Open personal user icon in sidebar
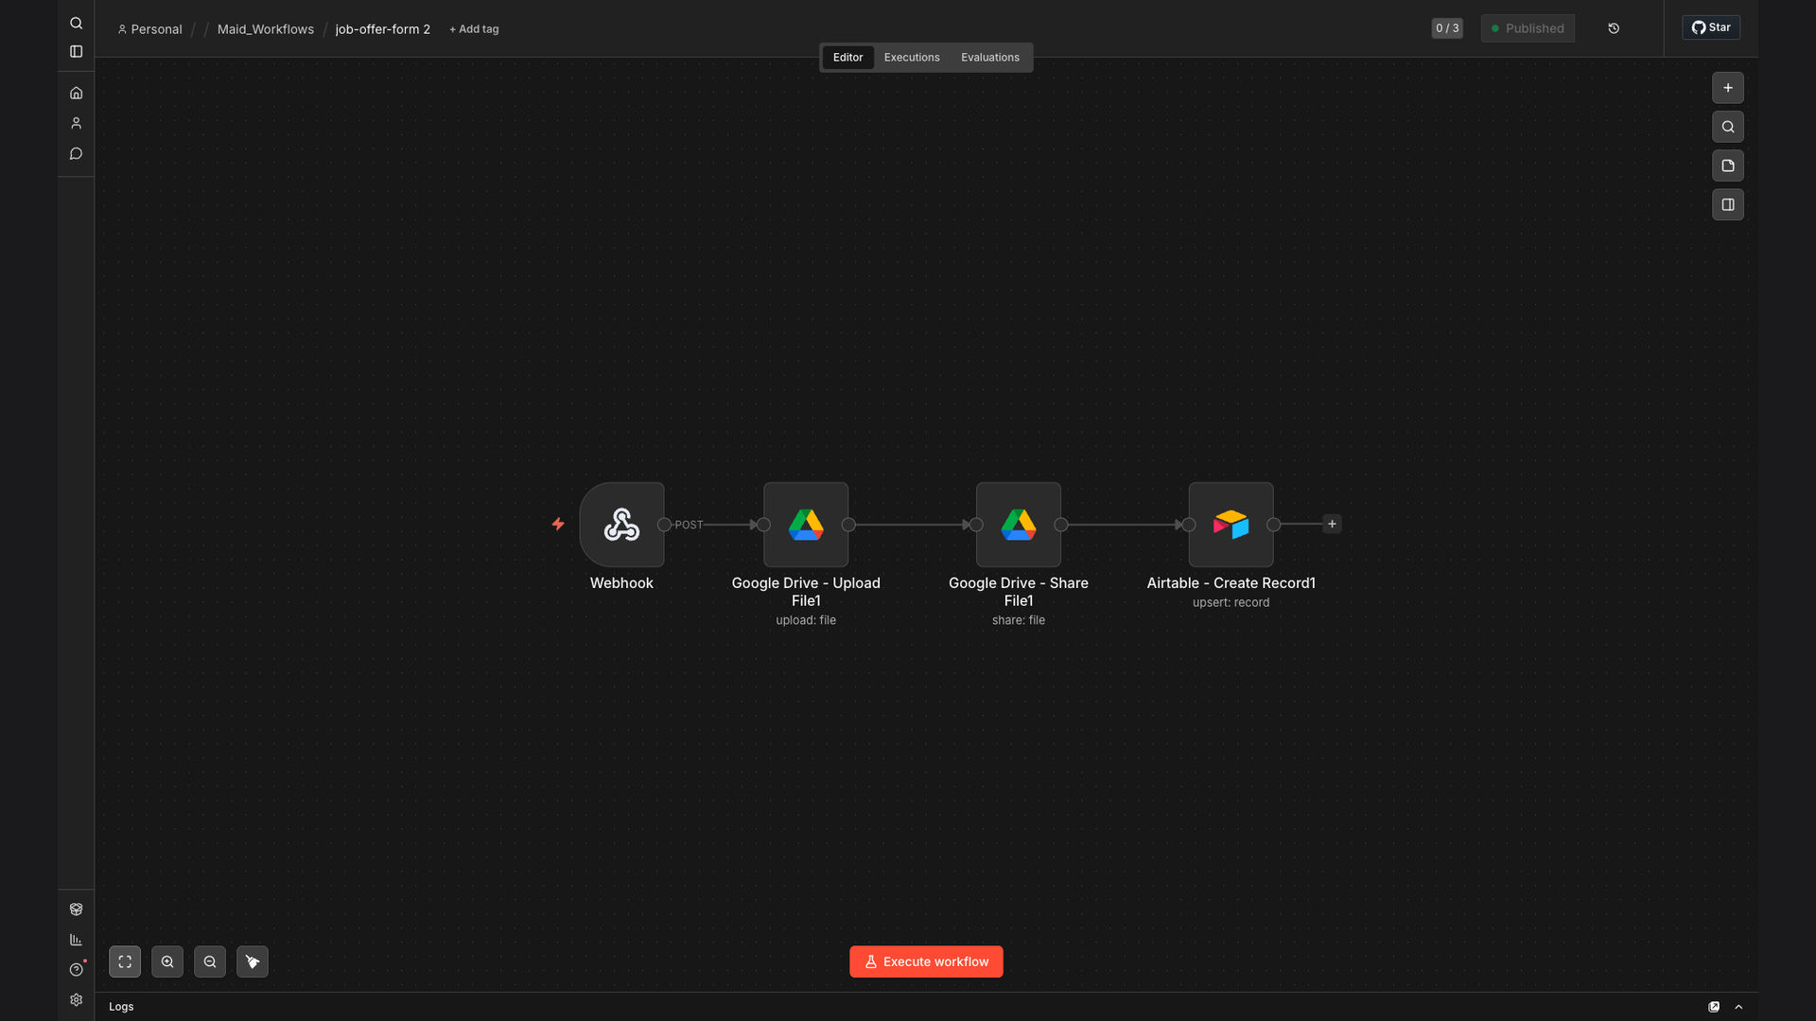1816x1021 pixels. pos(76,123)
